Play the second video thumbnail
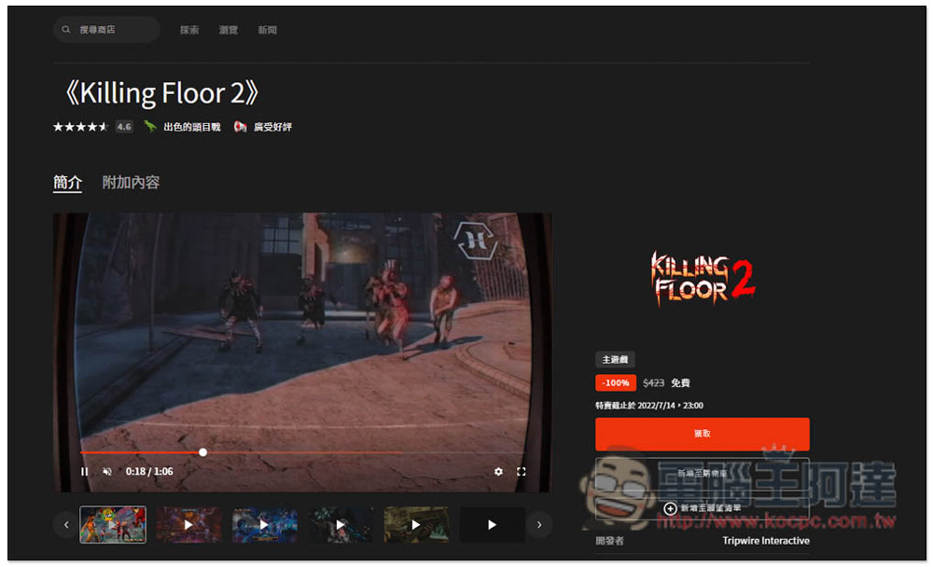Viewport: 933px width, 567px height. 188,524
